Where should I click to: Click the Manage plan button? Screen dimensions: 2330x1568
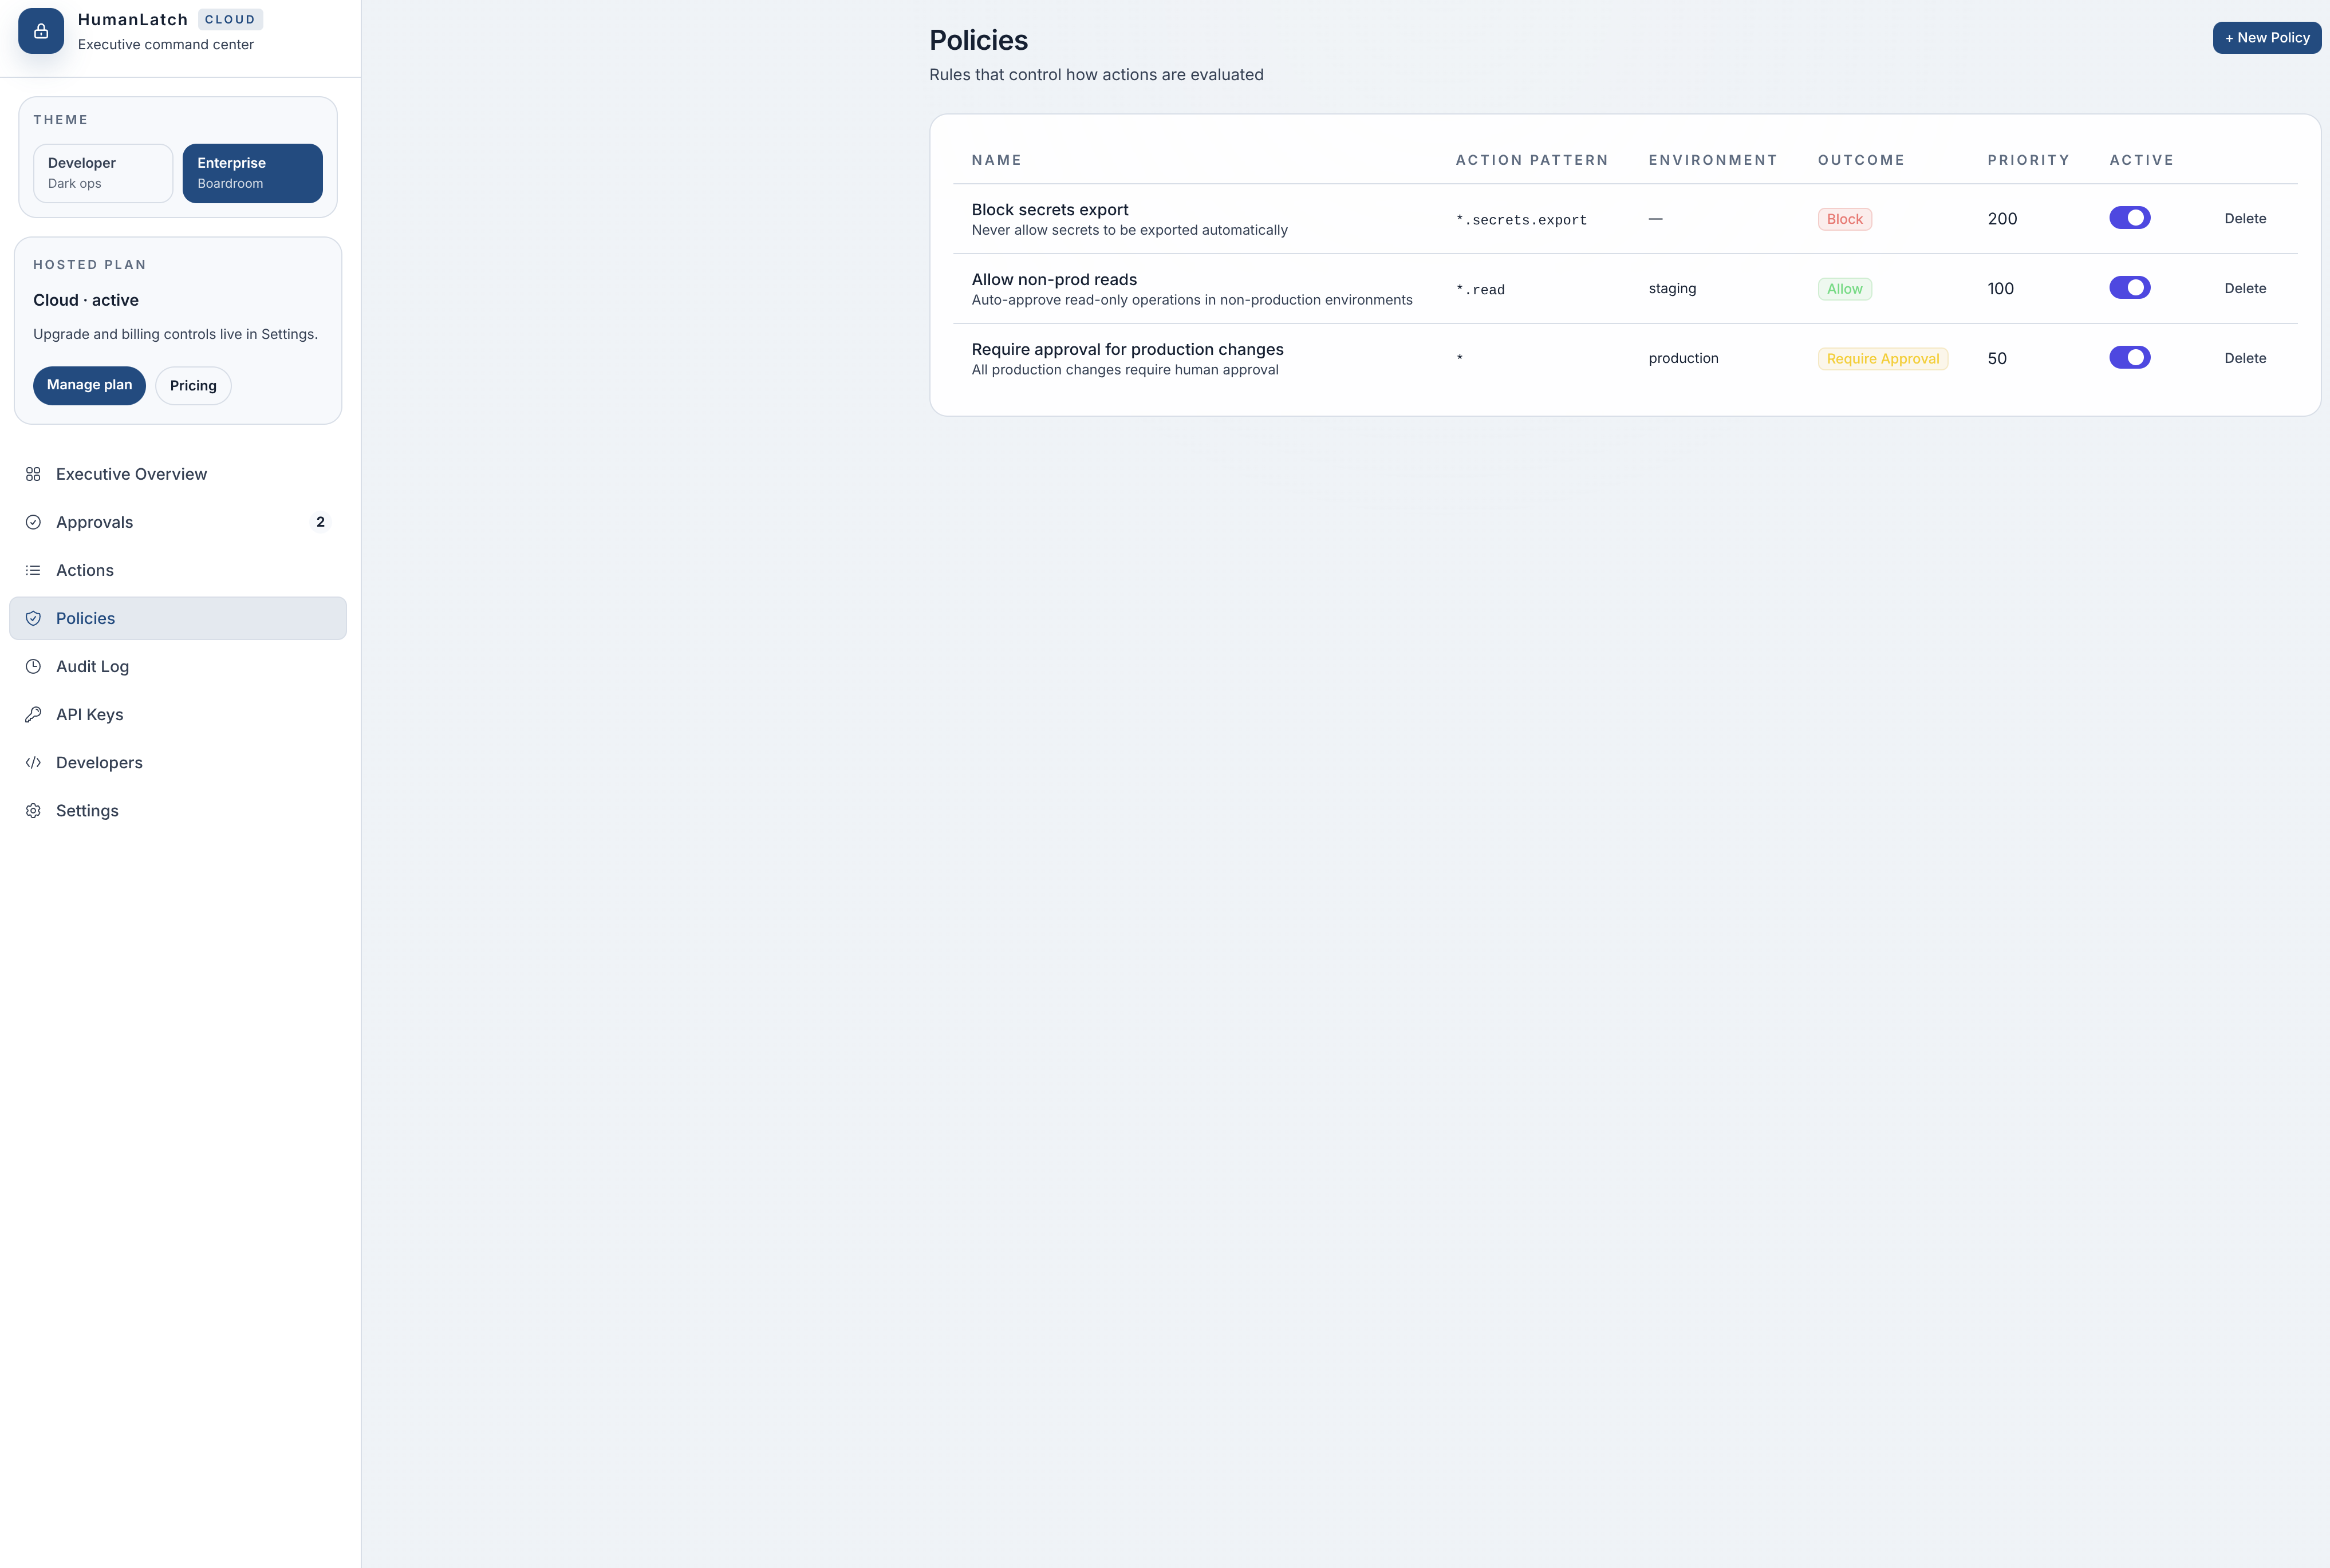click(89, 385)
